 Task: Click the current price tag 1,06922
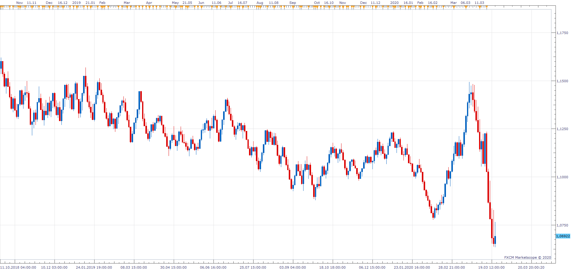coord(563,236)
